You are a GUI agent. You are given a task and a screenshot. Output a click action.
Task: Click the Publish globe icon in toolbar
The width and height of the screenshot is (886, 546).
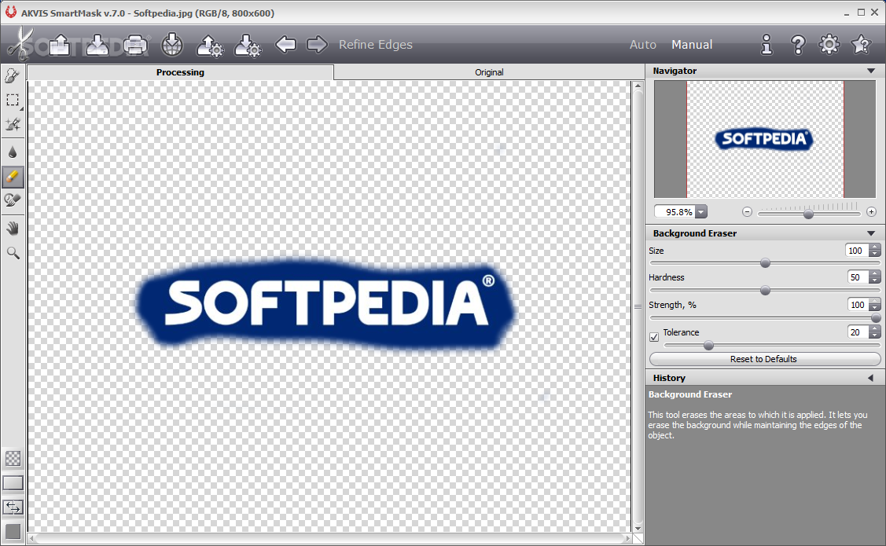click(172, 45)
